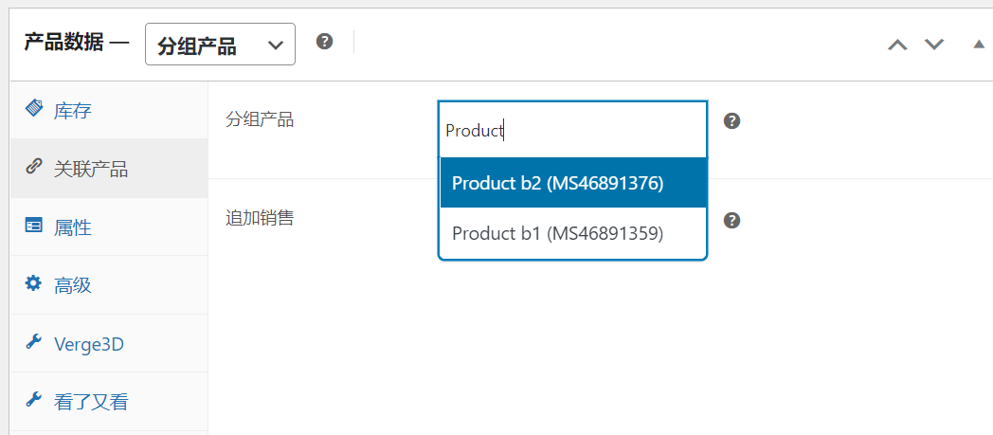Collapse the 产品数据 panel with triangle toggle

point(979,44)
